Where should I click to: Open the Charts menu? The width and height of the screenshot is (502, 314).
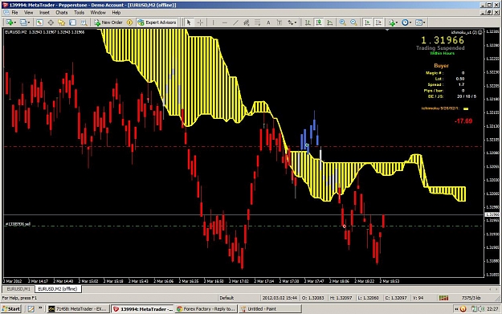pyautogui.click(x=62, y=13)
